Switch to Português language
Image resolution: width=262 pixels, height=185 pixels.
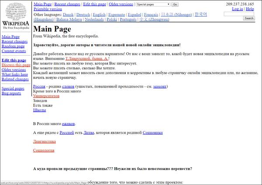128,20
